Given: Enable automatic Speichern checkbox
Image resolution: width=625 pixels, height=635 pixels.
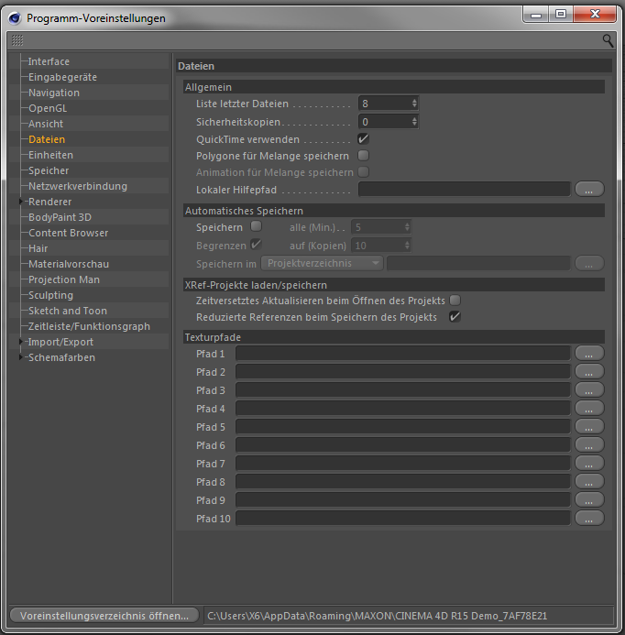Looking at the screenshot, I should click(x=256, y=226).
